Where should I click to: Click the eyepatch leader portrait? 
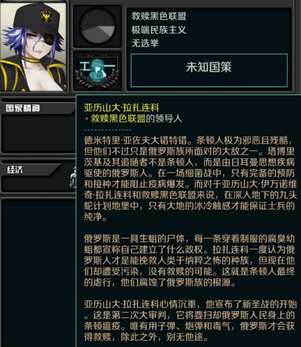(33, 46)
